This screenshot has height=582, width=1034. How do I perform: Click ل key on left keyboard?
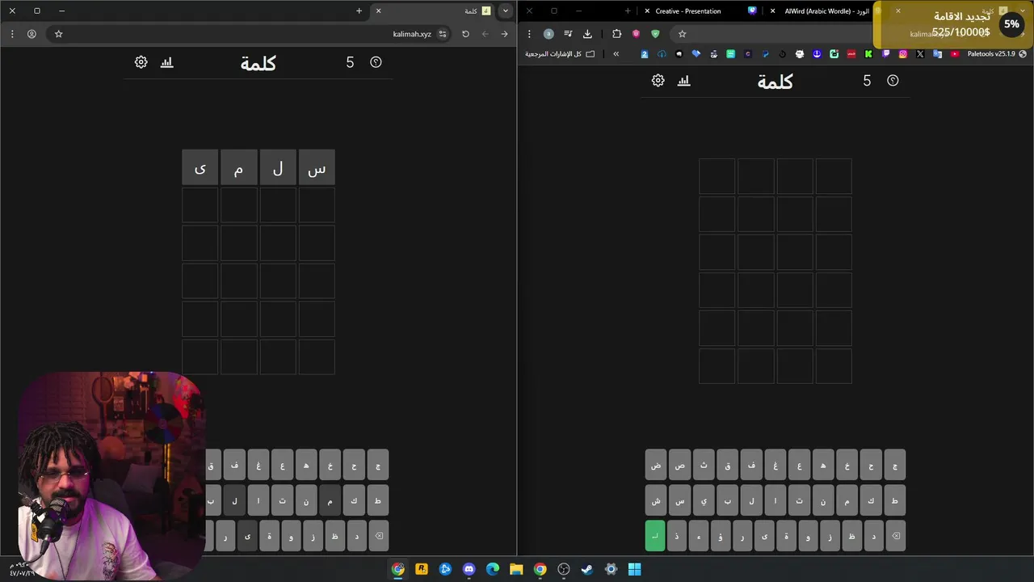tap(234, 500)
